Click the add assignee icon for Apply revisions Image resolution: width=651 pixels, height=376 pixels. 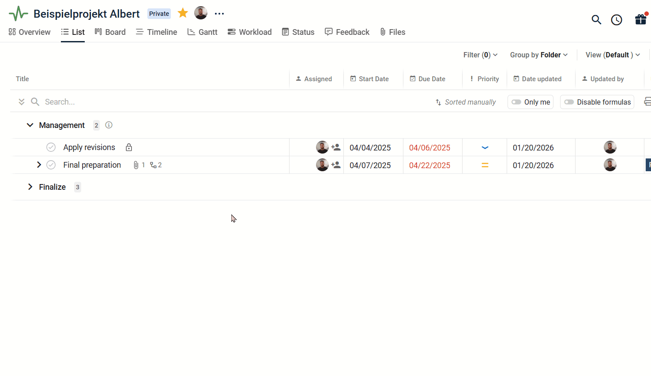(336, 147)
